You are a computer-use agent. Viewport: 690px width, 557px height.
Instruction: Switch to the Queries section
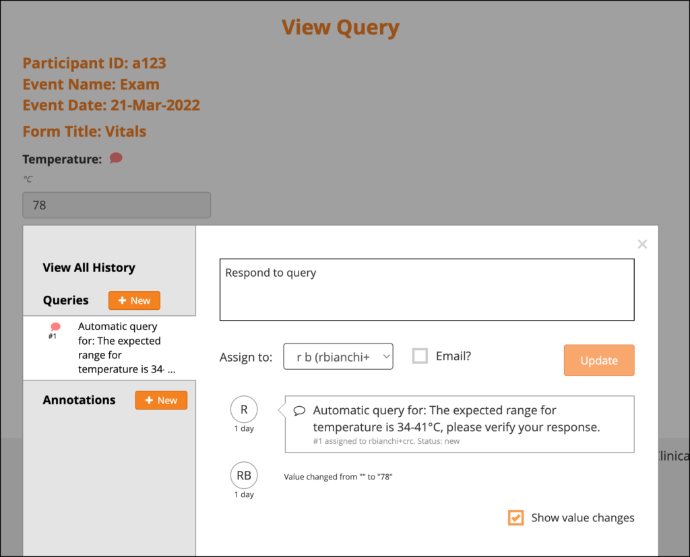click(x=65, y=300)
